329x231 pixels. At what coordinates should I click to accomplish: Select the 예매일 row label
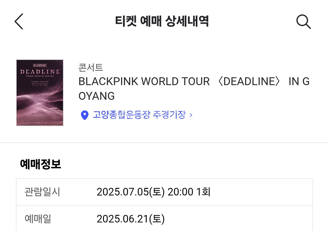click(38, 219)
